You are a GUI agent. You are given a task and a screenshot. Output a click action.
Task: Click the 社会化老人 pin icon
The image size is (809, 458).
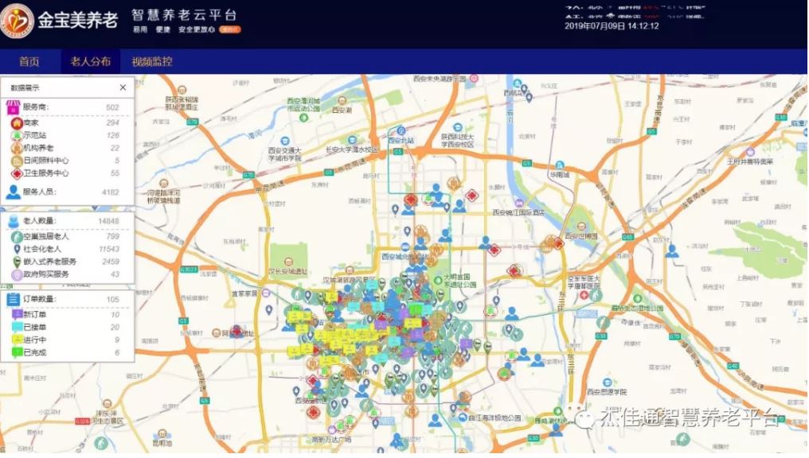point(16,250)
